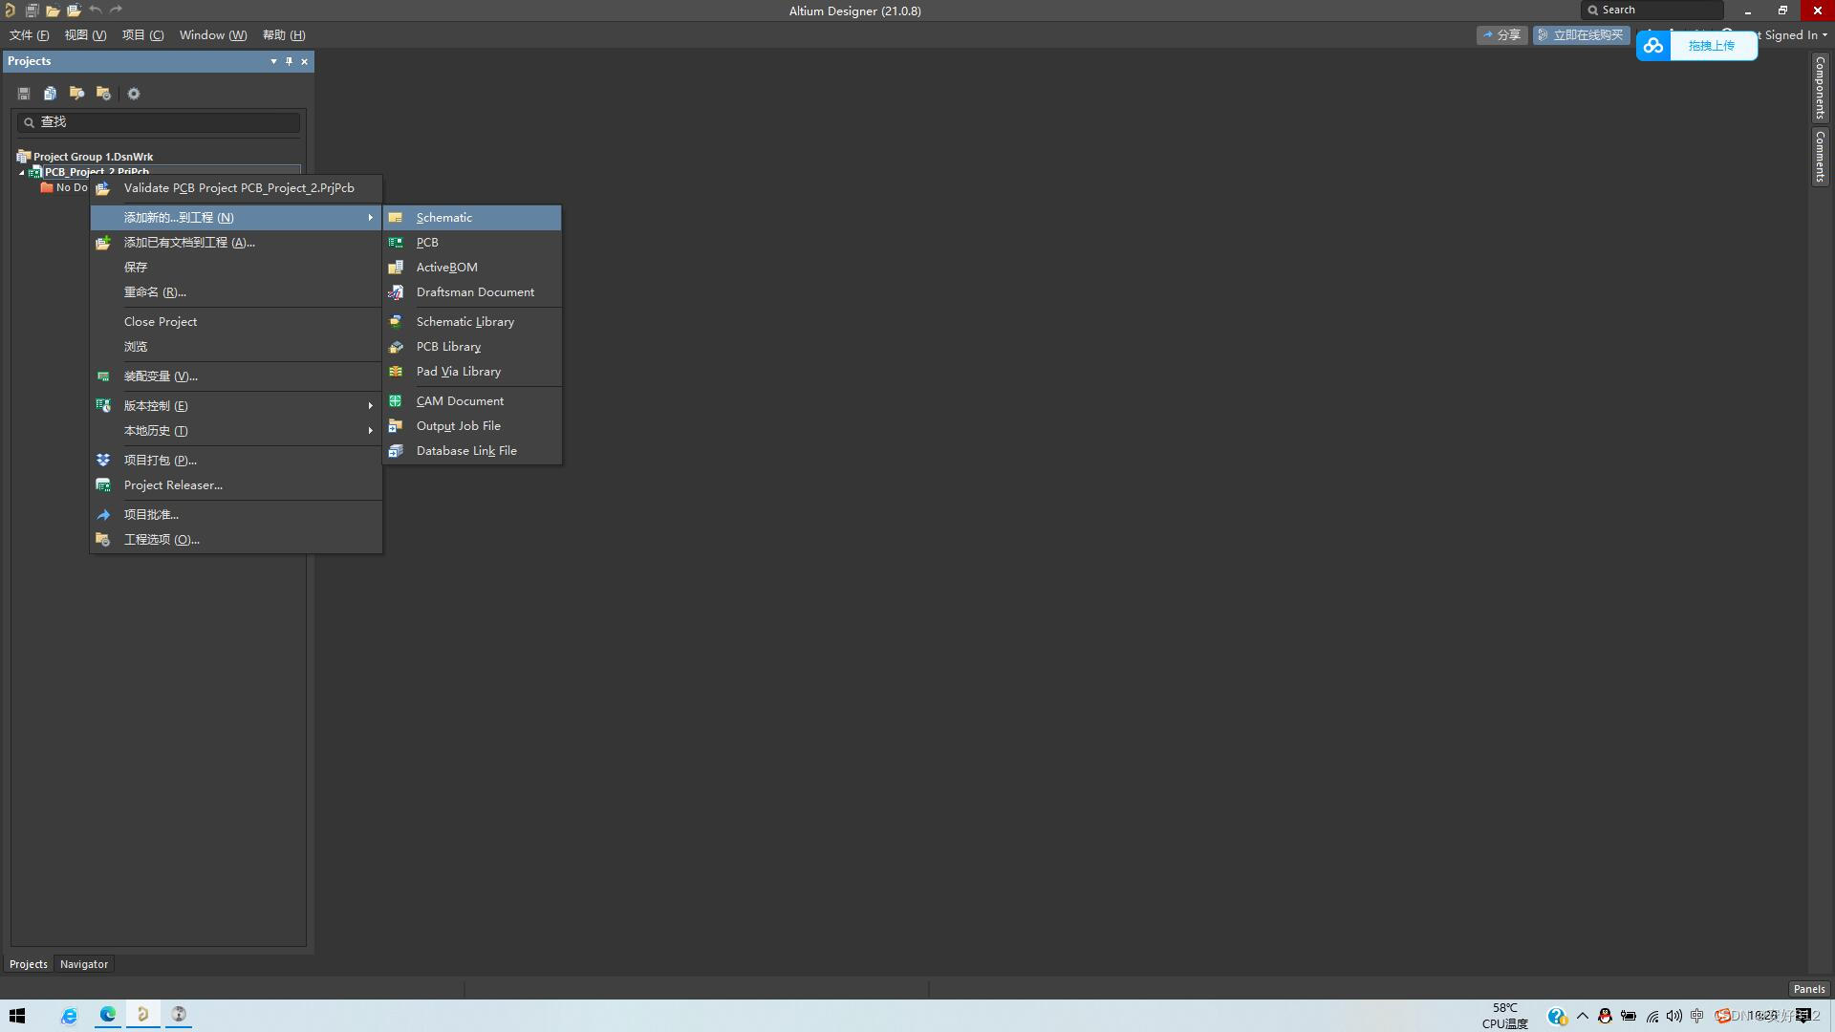Click Close Project in context menu
Viewport: 1835px width, 1032px height.
tap(160, 322)
